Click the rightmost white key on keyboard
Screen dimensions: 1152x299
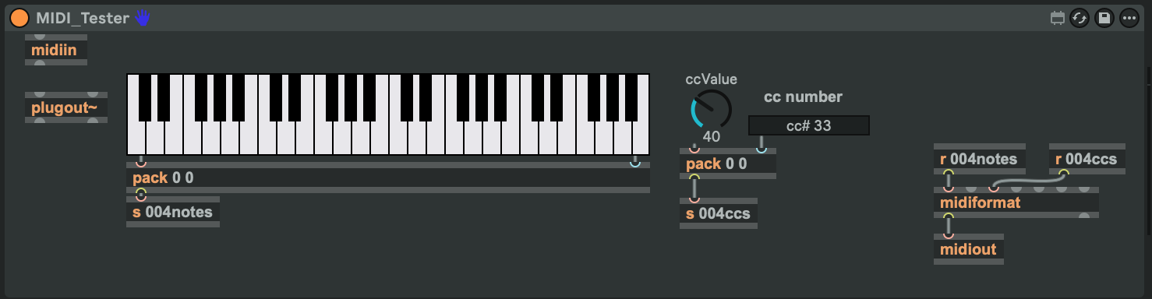click(641, 136)
